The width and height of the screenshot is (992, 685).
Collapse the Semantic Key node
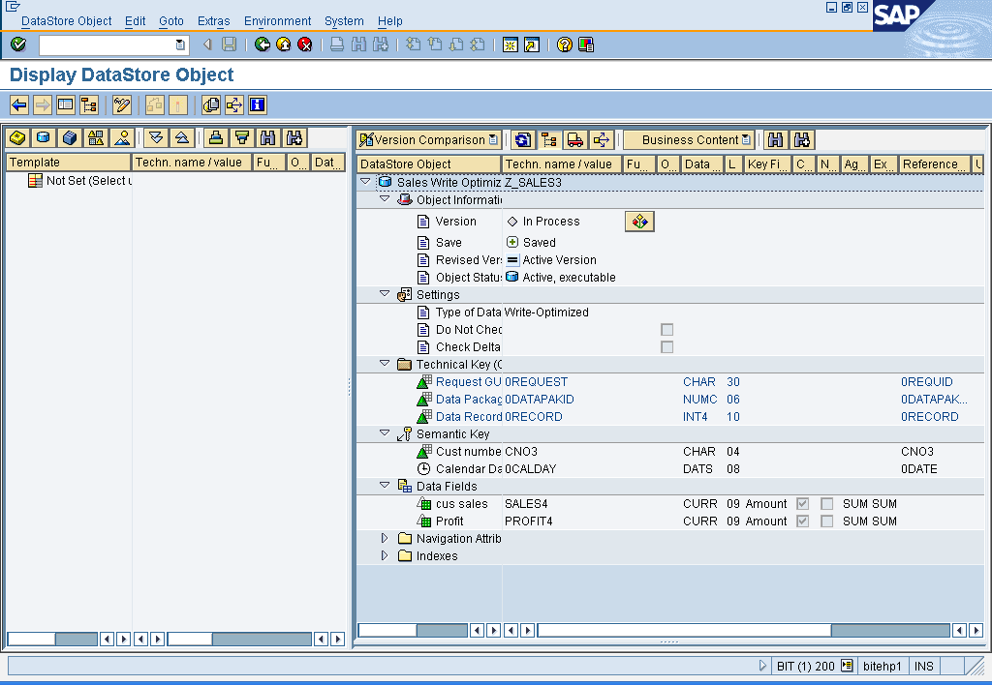click(x=385, y=432)
